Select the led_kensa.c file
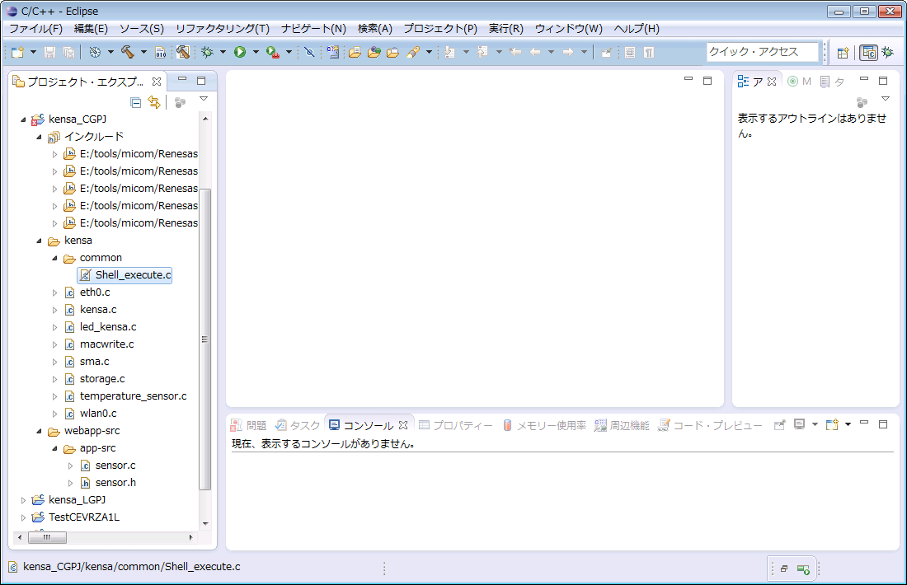The width and height of the screenshot is (907, 585). (x=108, y=327)
